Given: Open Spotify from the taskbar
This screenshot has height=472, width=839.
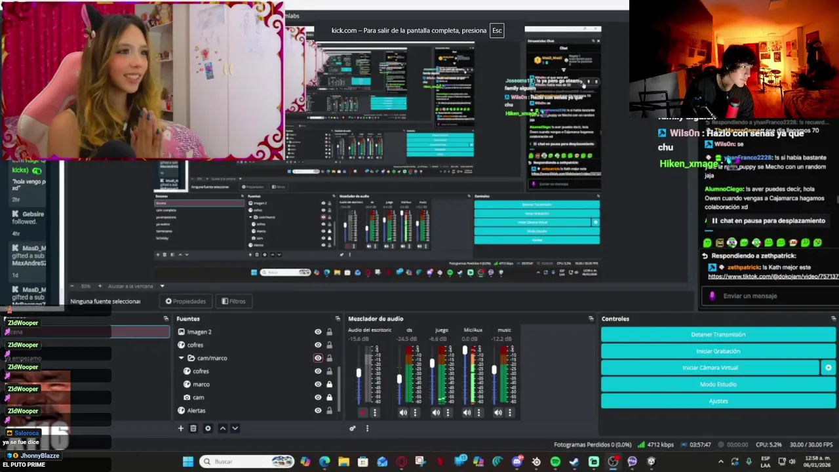Looking at the screenshot, I should tap(555, 462).
